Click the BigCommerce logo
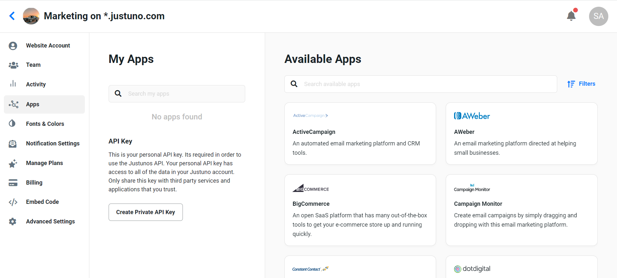This screenshot has height=278, width=617. pos(310,188)
